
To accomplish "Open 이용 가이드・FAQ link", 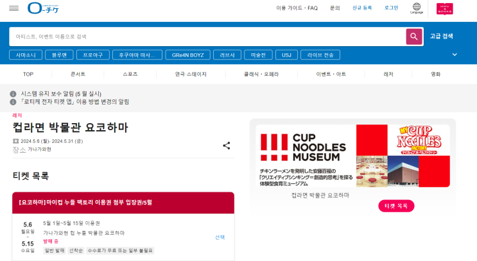I will coord(297,8).
